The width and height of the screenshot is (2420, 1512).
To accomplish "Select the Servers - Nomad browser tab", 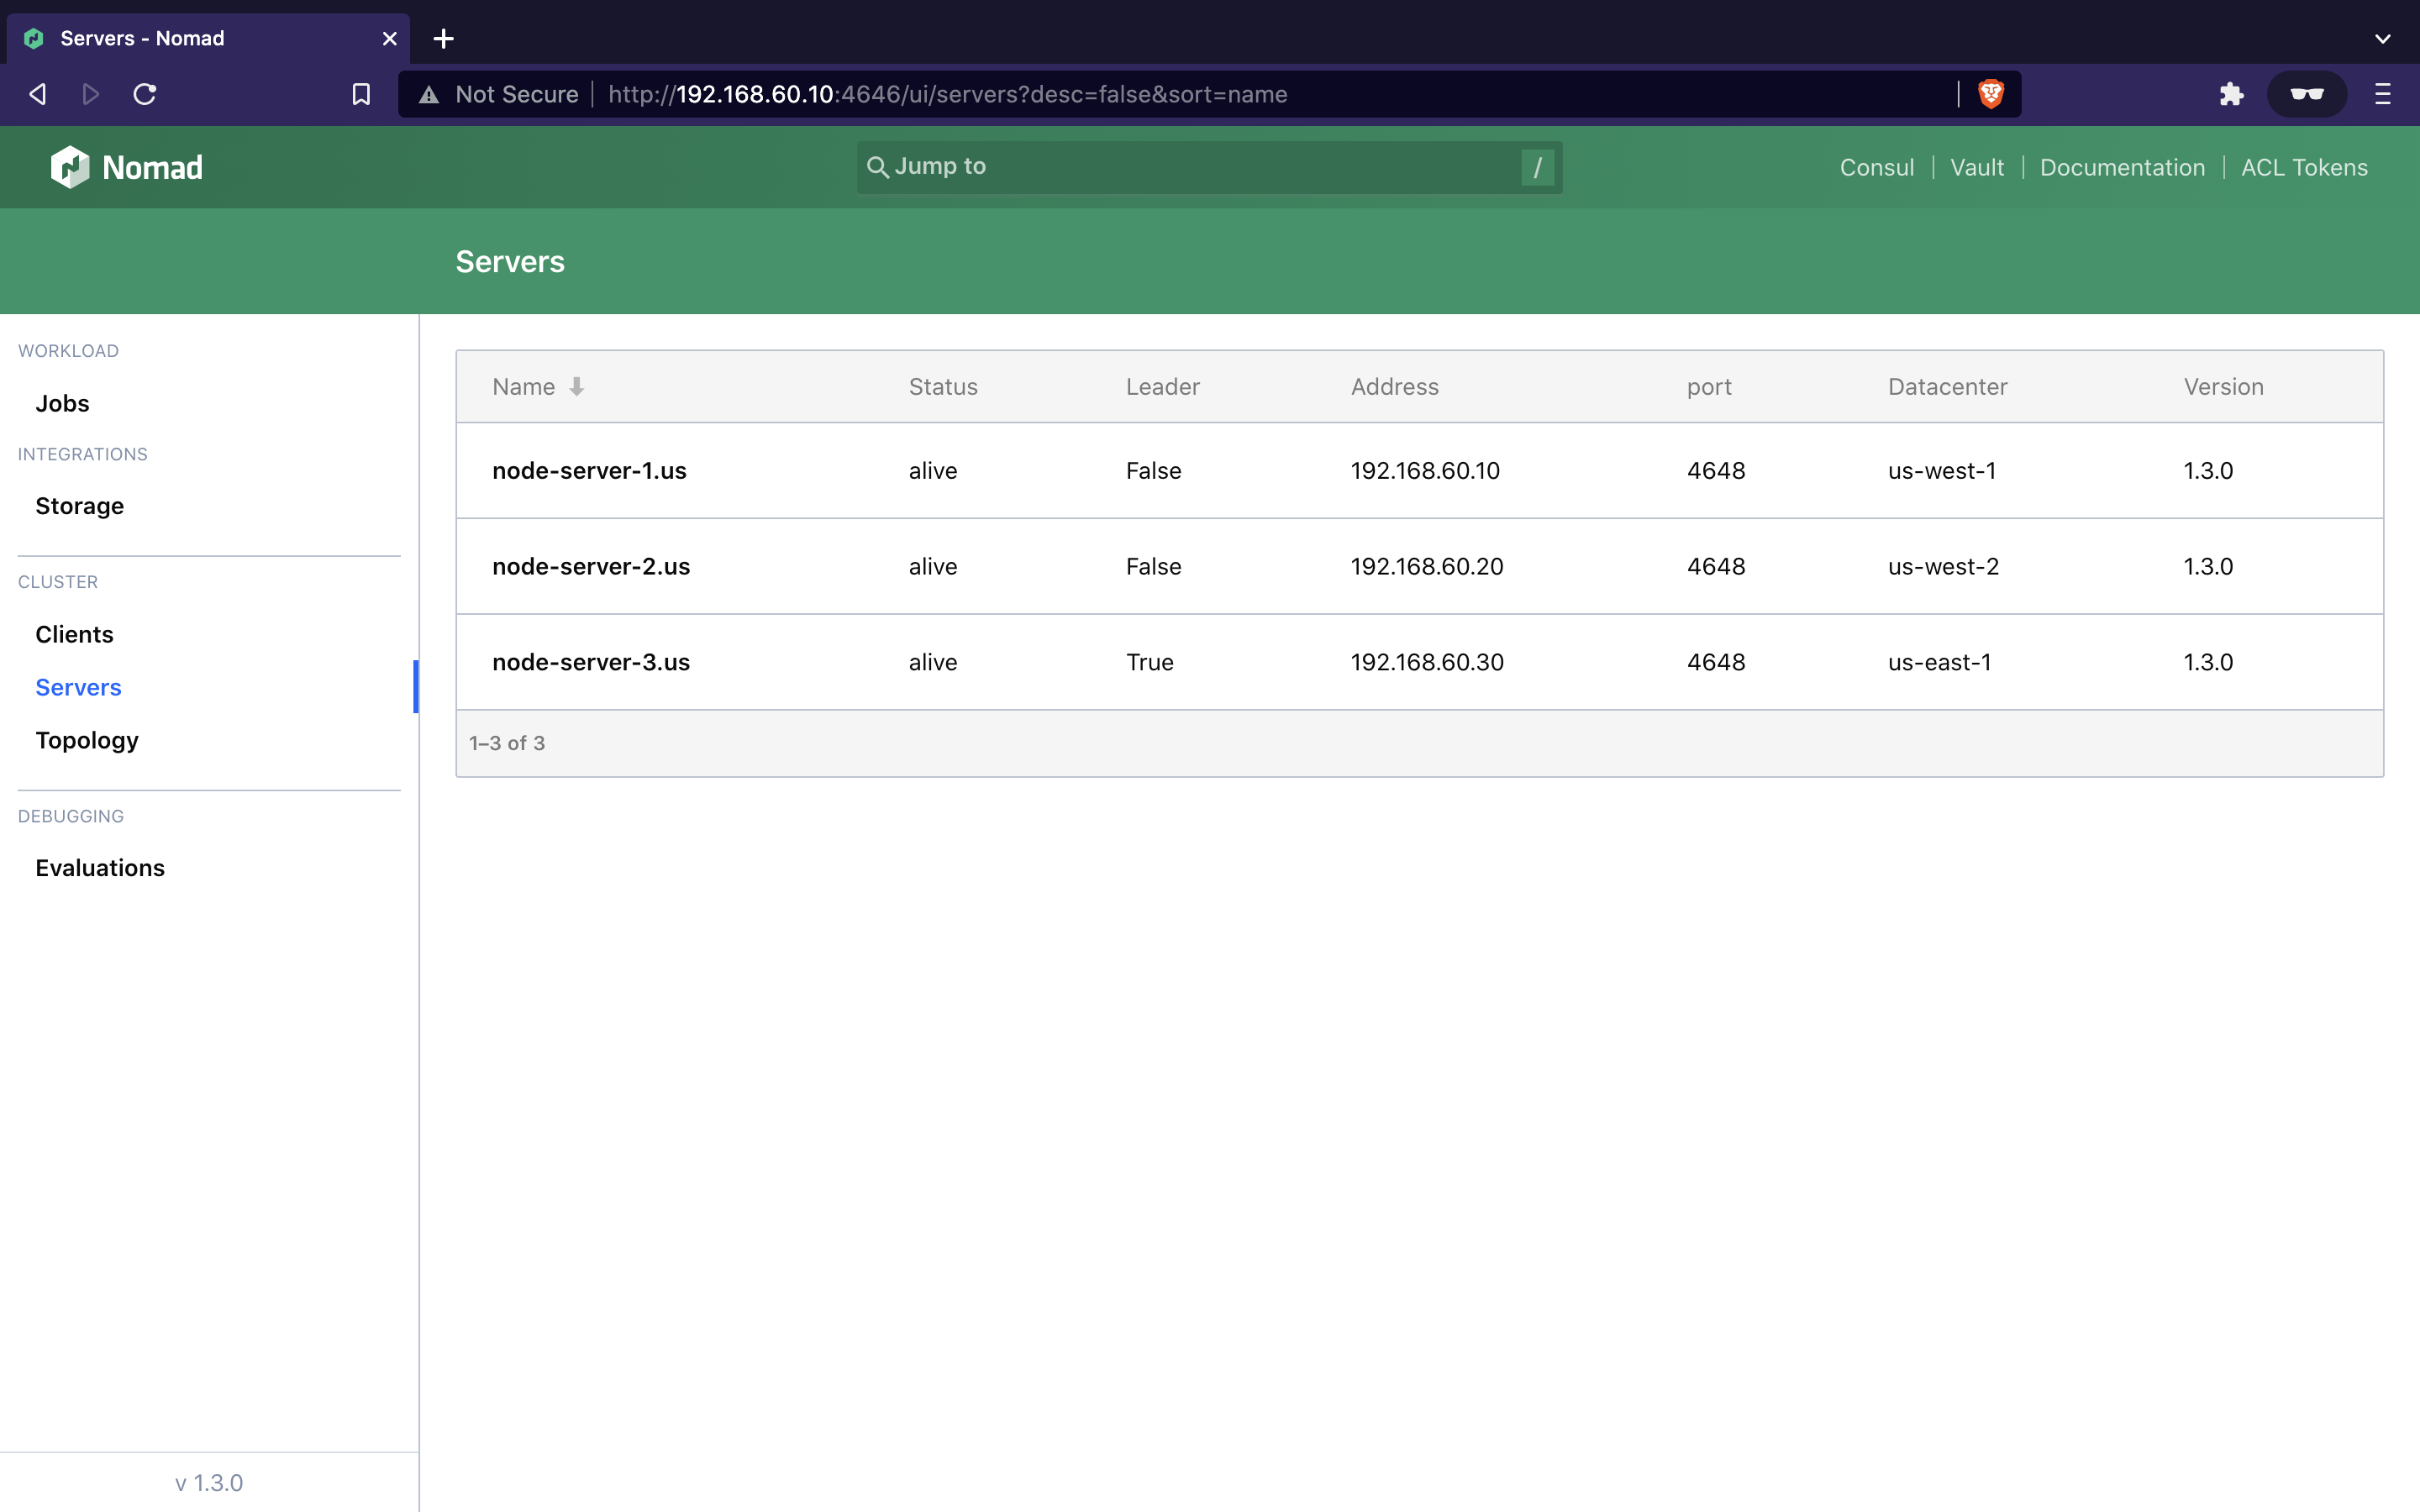I will (208, 38).
